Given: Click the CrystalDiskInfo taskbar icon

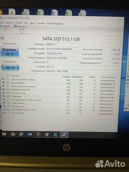Looking at the screenshot, I should [64, 135].
